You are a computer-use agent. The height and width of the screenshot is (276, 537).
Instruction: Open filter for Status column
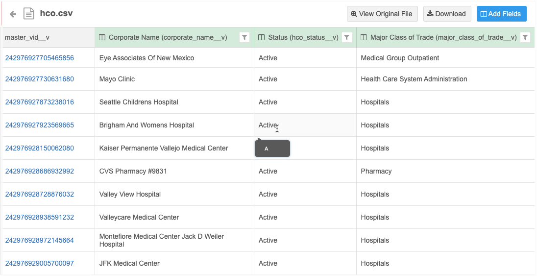pyautogui.click(x=346, y=37)
